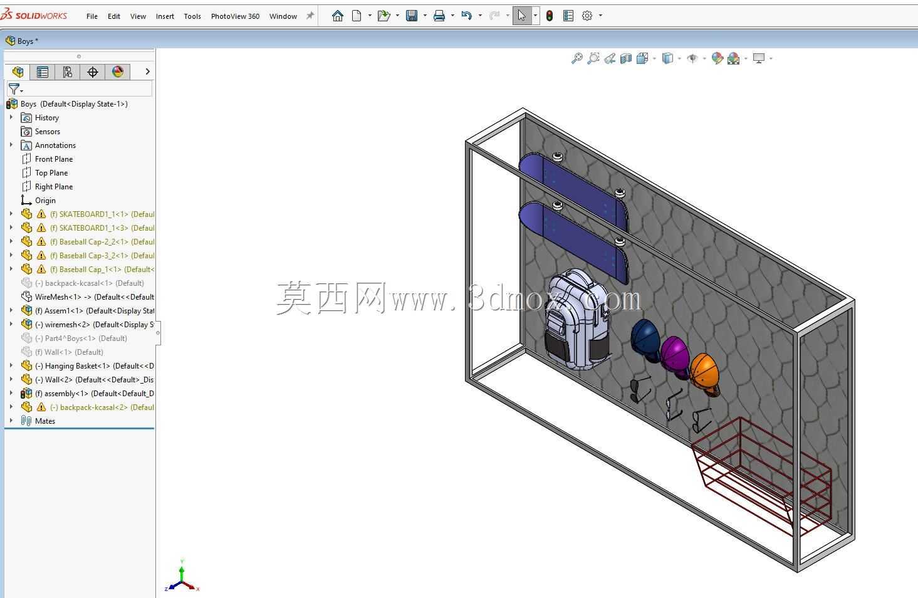Open the File menu

[92, 16]
